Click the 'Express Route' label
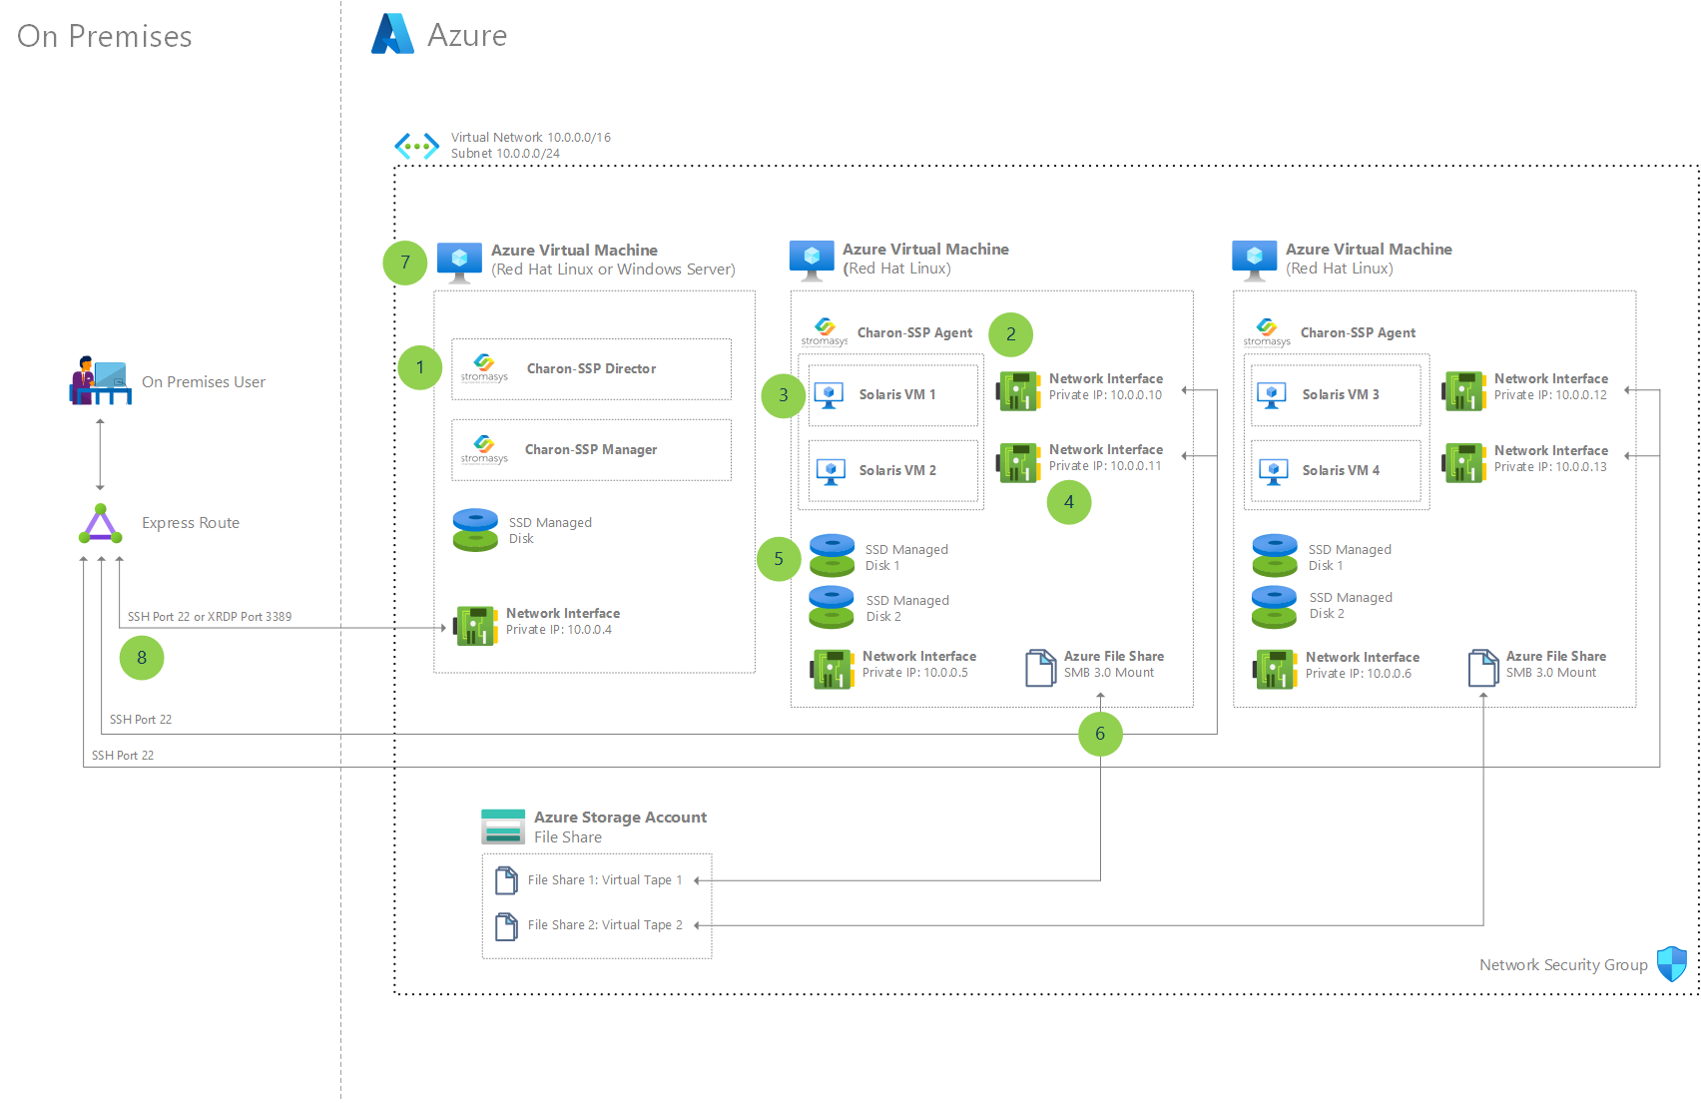 (191, 523)
